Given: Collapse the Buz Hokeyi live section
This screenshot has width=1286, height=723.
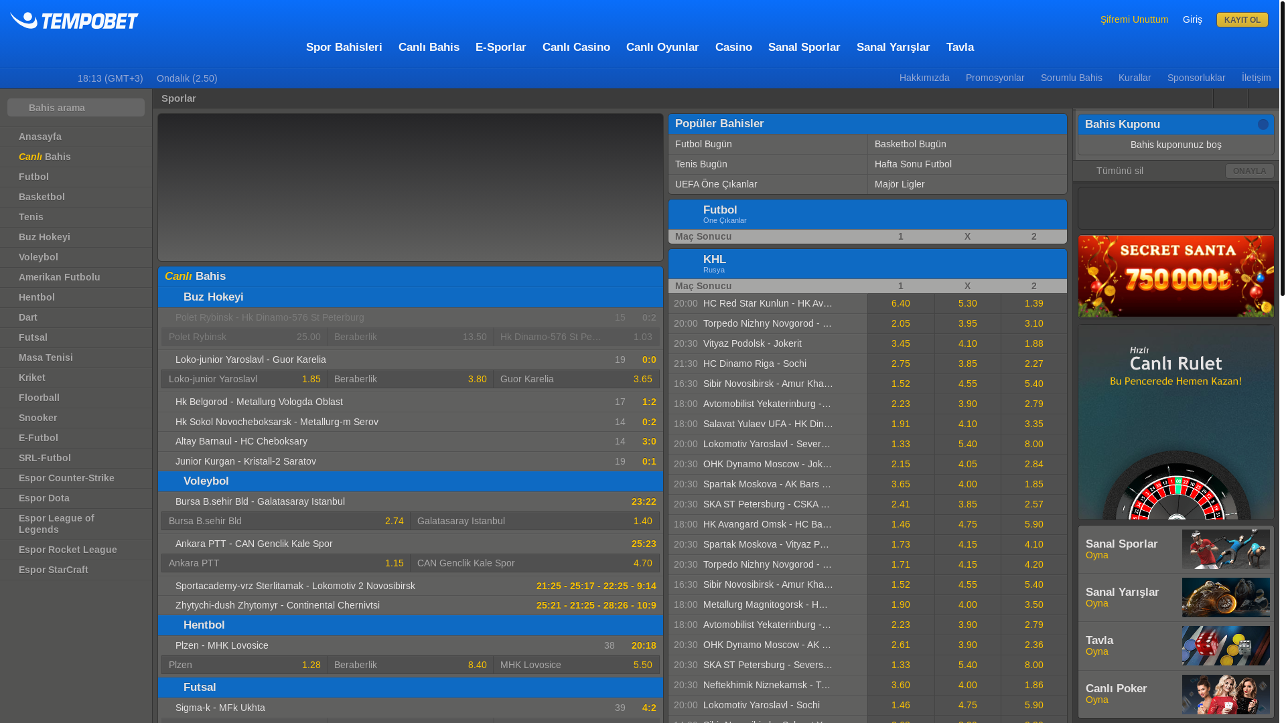Looking at the screenshot, I should [x=411, y=297].
